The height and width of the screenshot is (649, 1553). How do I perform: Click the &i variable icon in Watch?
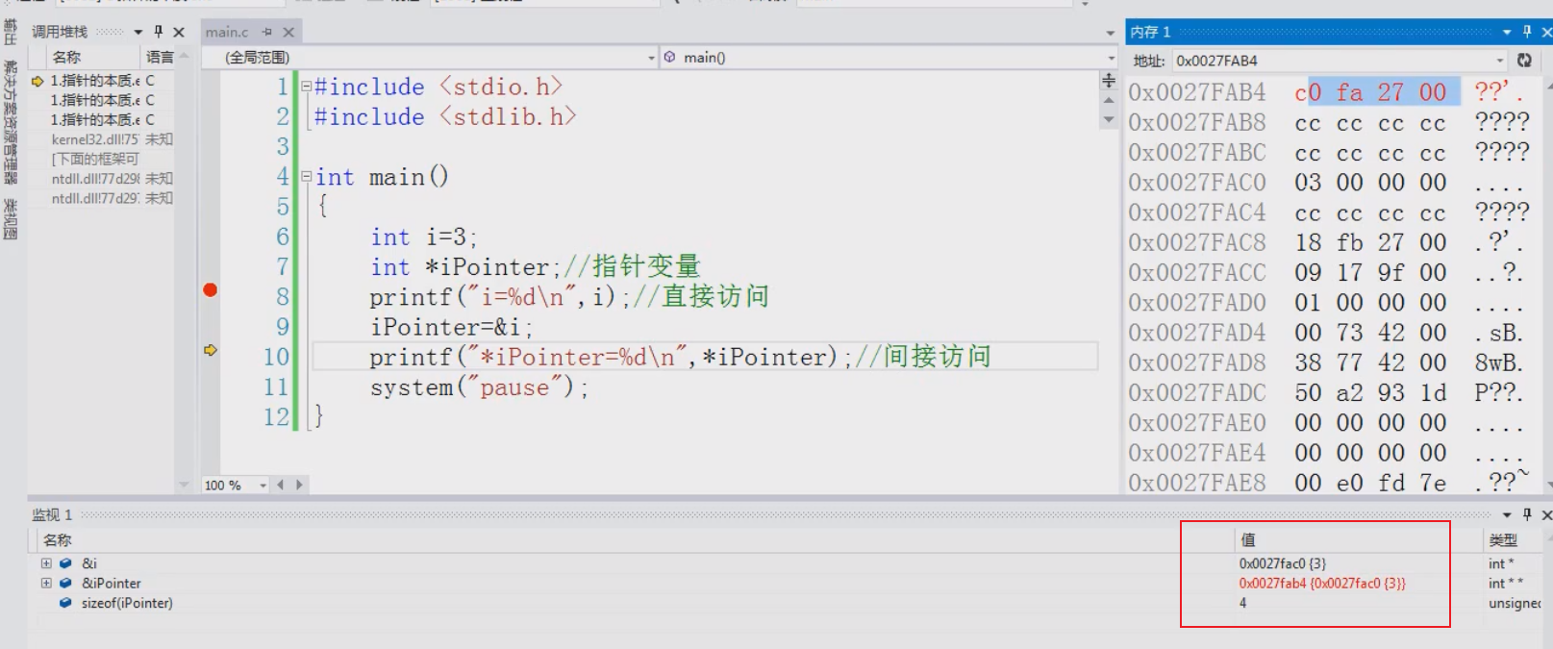65,563
